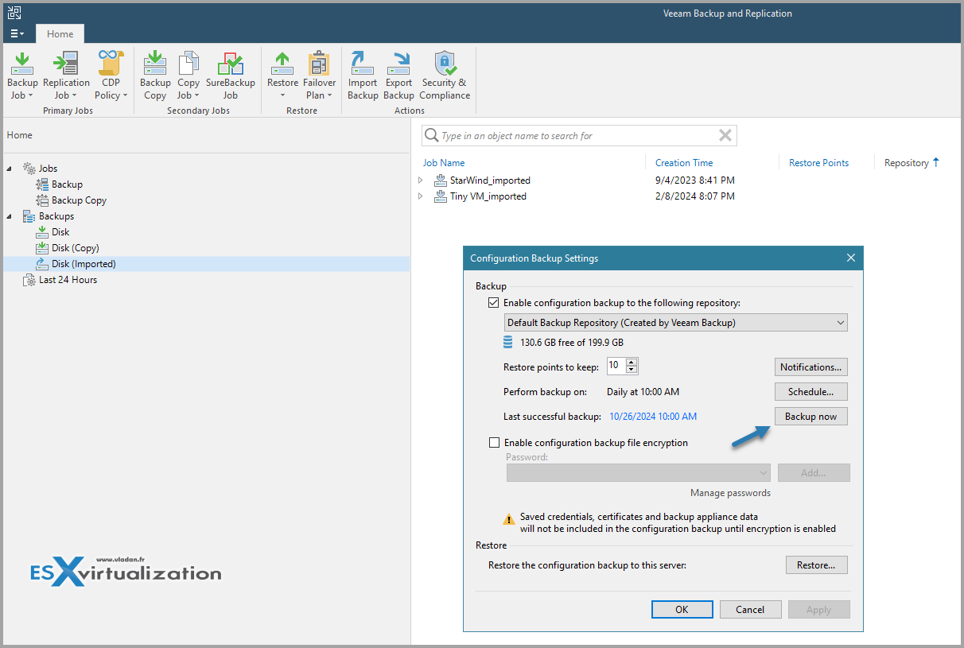Expand the StarWind_imported row
Screen dimensions: 964x648
click(x=421, y=180)
